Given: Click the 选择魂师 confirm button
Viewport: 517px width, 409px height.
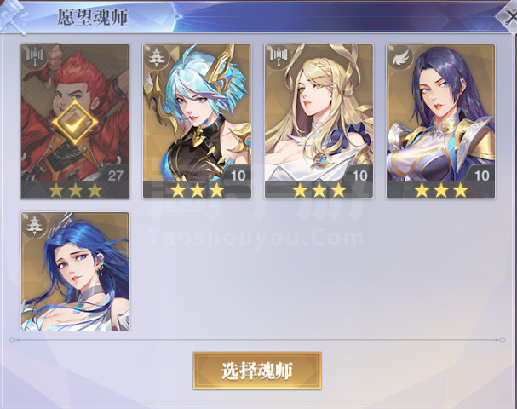Looking at the screenshot, I should 257,371.
